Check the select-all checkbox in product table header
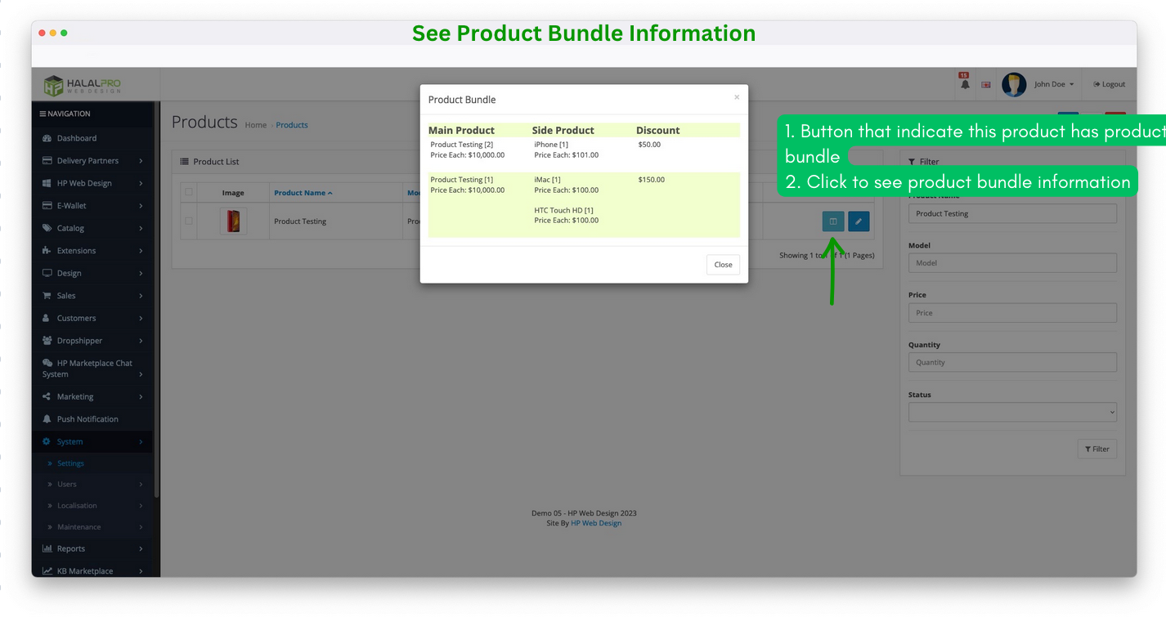Image resolution: width=1166 pixels, height=617 pixels. point(189,192)
